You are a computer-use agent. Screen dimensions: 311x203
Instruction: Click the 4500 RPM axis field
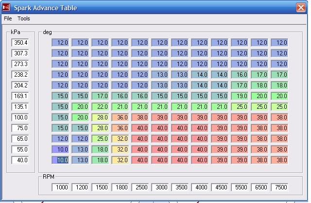point(220,187)
